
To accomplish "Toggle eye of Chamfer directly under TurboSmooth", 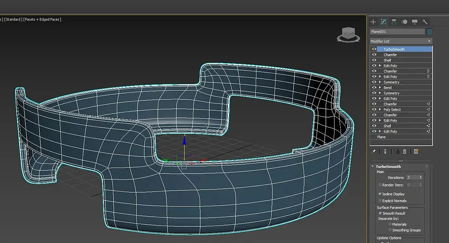I will (374, 55).
